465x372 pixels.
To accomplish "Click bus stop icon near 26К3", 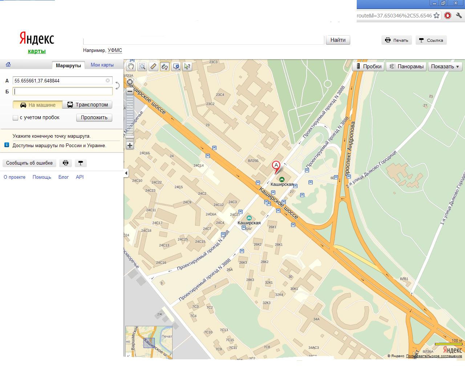I will tap(242, 251).
